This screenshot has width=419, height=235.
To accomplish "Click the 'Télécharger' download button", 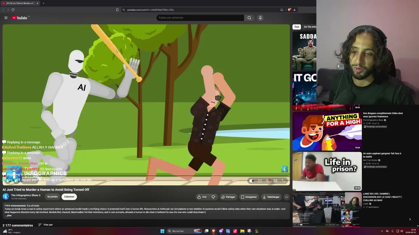I will [x=271, y=197].
